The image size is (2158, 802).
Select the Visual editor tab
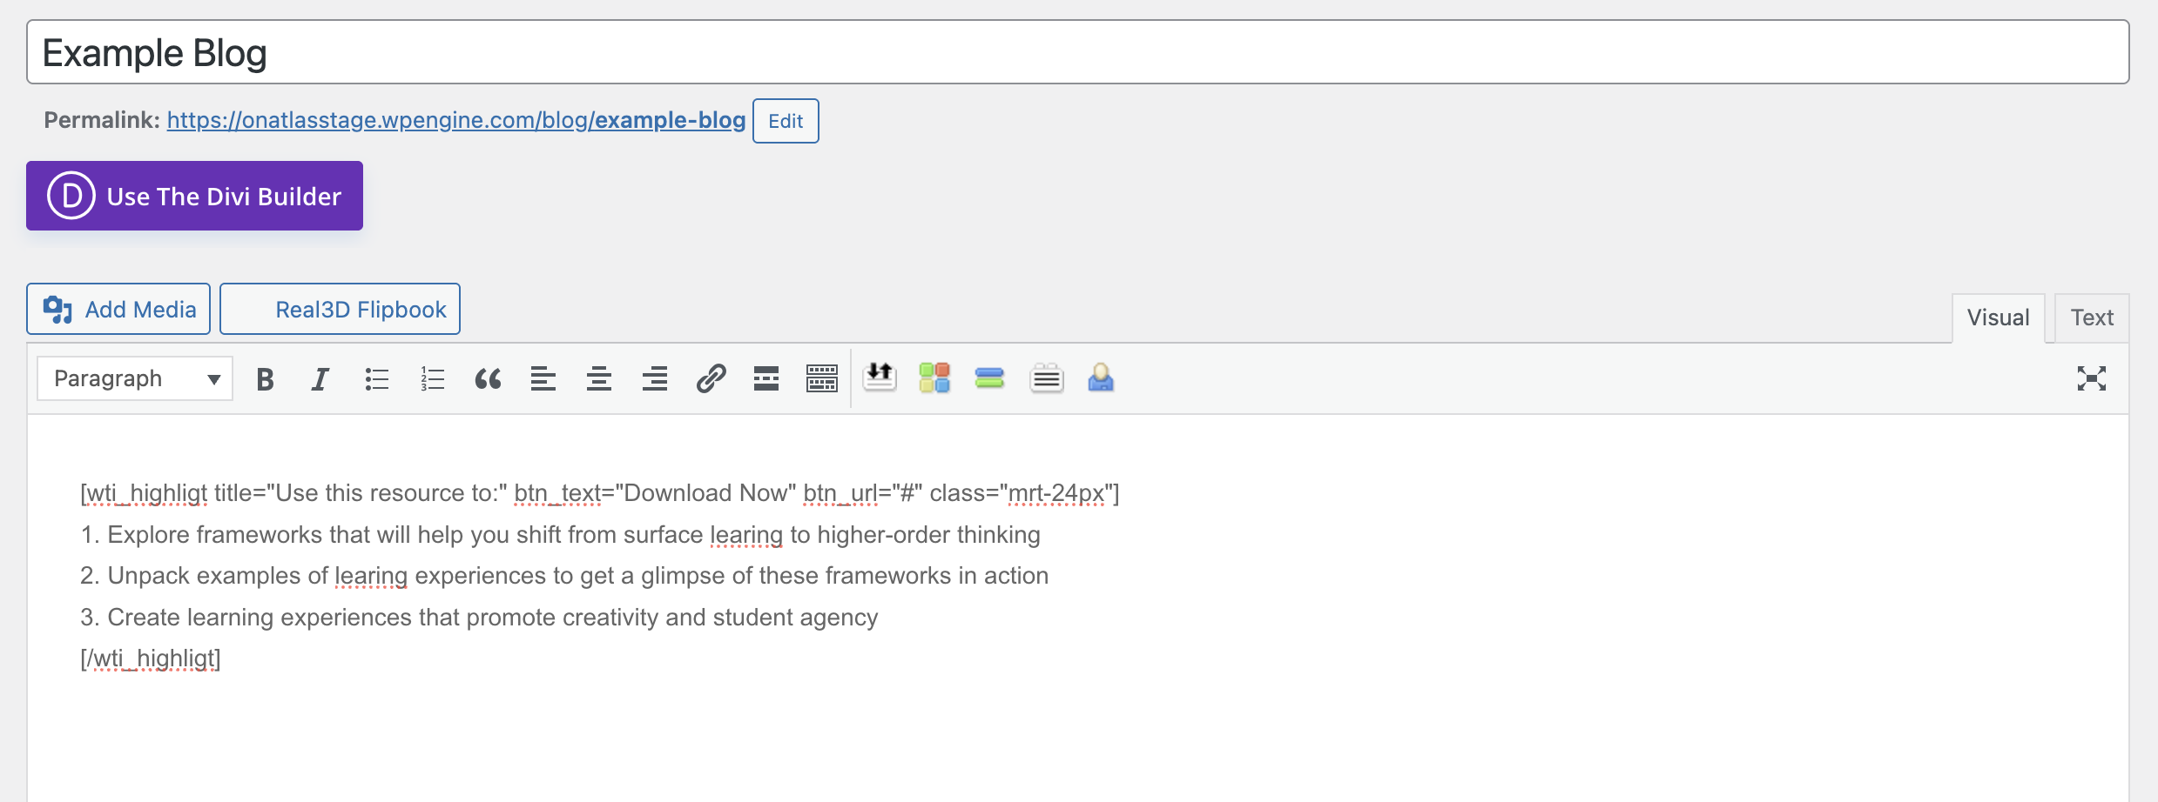(x=1999, y=317)
